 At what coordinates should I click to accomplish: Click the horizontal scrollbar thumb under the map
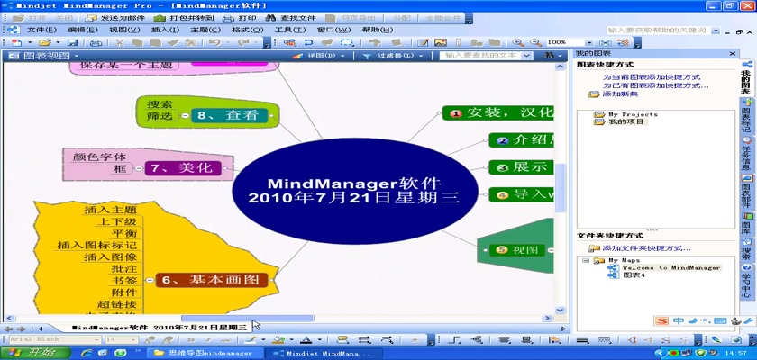click(x=247, y=318)
